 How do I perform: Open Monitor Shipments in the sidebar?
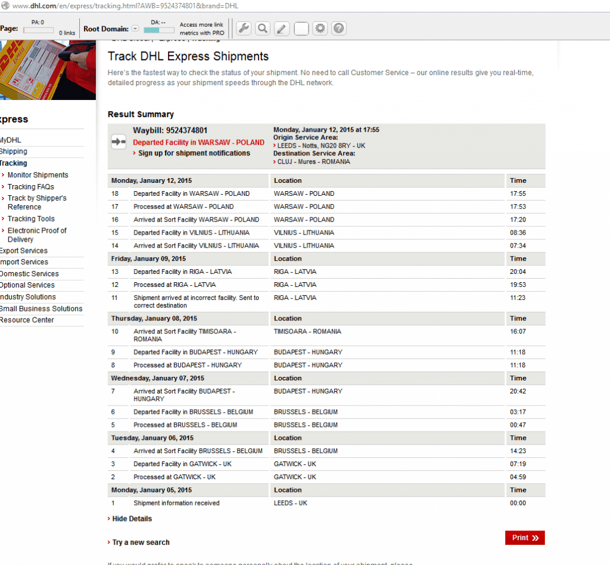(38, 175)
